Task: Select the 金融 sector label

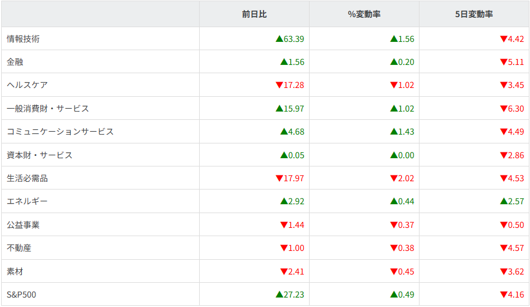Action: click(x=15, y=62)
